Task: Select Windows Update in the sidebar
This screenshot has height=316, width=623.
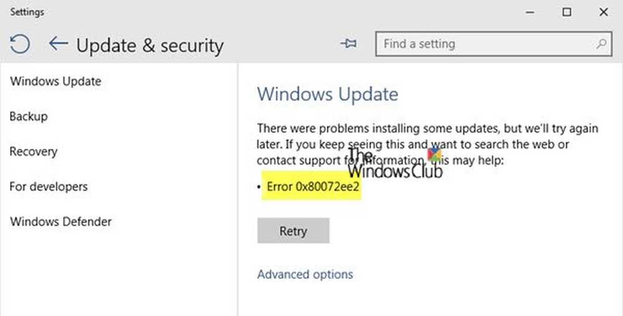Action: tap(55, 81)
